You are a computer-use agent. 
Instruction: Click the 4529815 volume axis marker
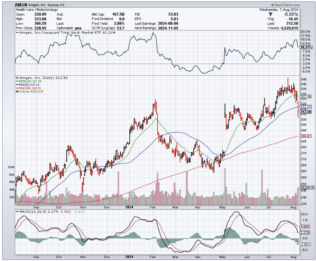(x=307, y=188)
